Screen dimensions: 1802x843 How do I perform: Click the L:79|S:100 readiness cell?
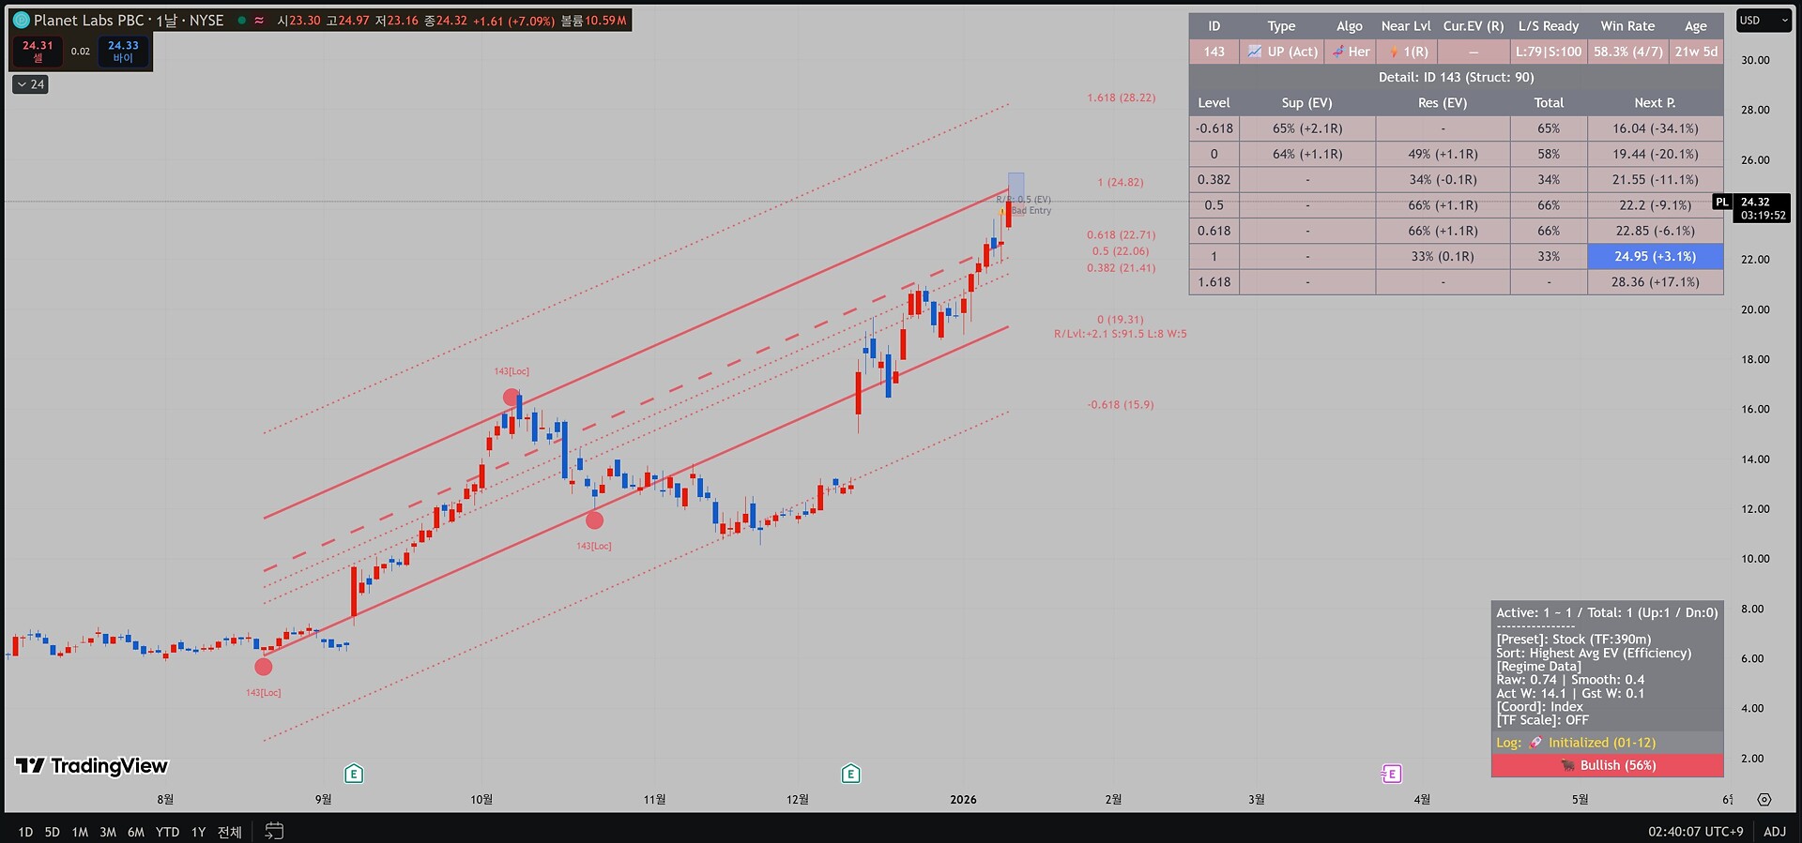point(1549,52)
